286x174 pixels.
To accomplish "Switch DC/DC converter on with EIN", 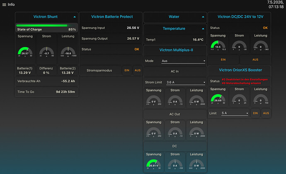I will (223, 60).
